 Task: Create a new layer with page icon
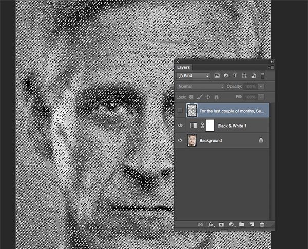(x=252, y=224)
